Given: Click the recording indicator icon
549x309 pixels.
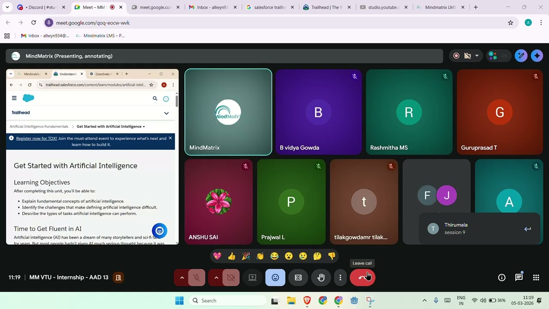Looking at the screenshot, I should click(x=456, y=56).
